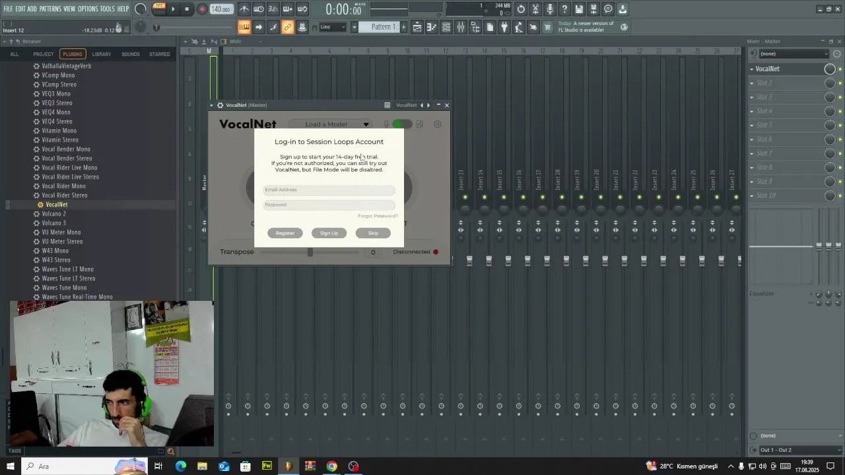Click the Stop transport button
This screenshot has height=475, width=845.
click(x=187, y=9)
